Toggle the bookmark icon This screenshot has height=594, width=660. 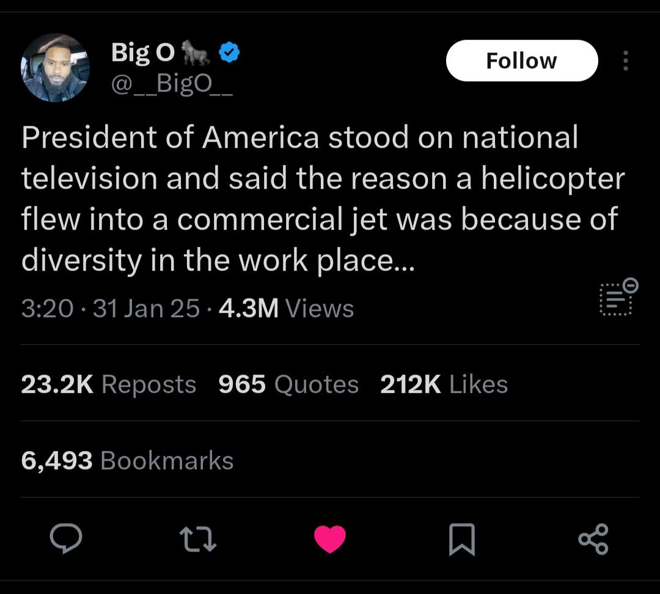(462, 539)
